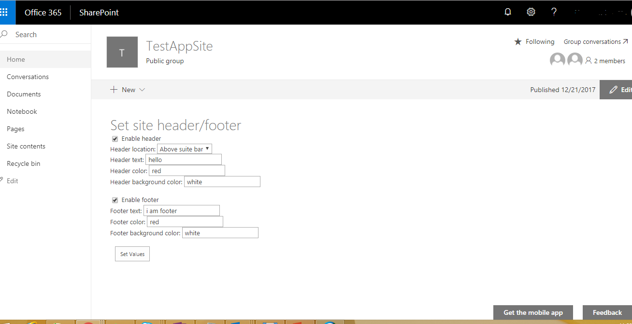
Task: Click the TestAppSite site logo
Action: click(122, 52)
